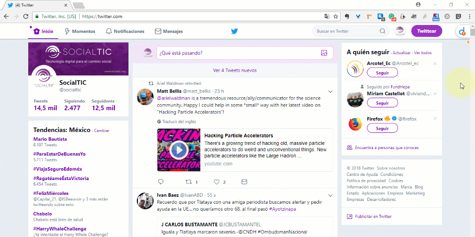Click the Twittear button
This screenshot has width=475, height=237.
427,31
